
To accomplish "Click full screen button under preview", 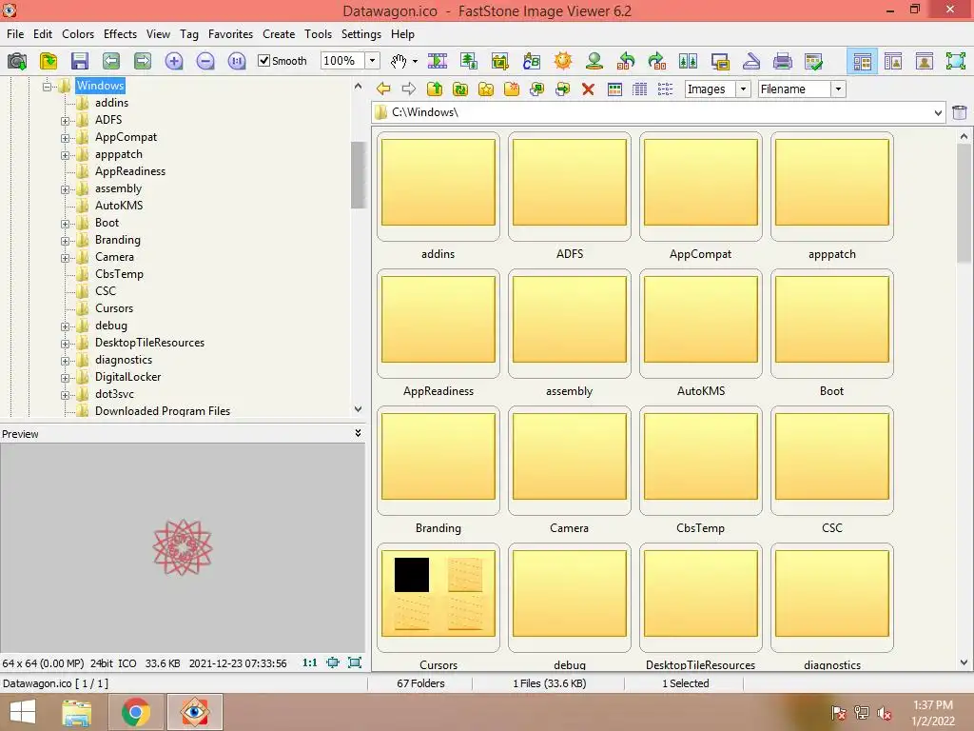I will pos(355,662).
